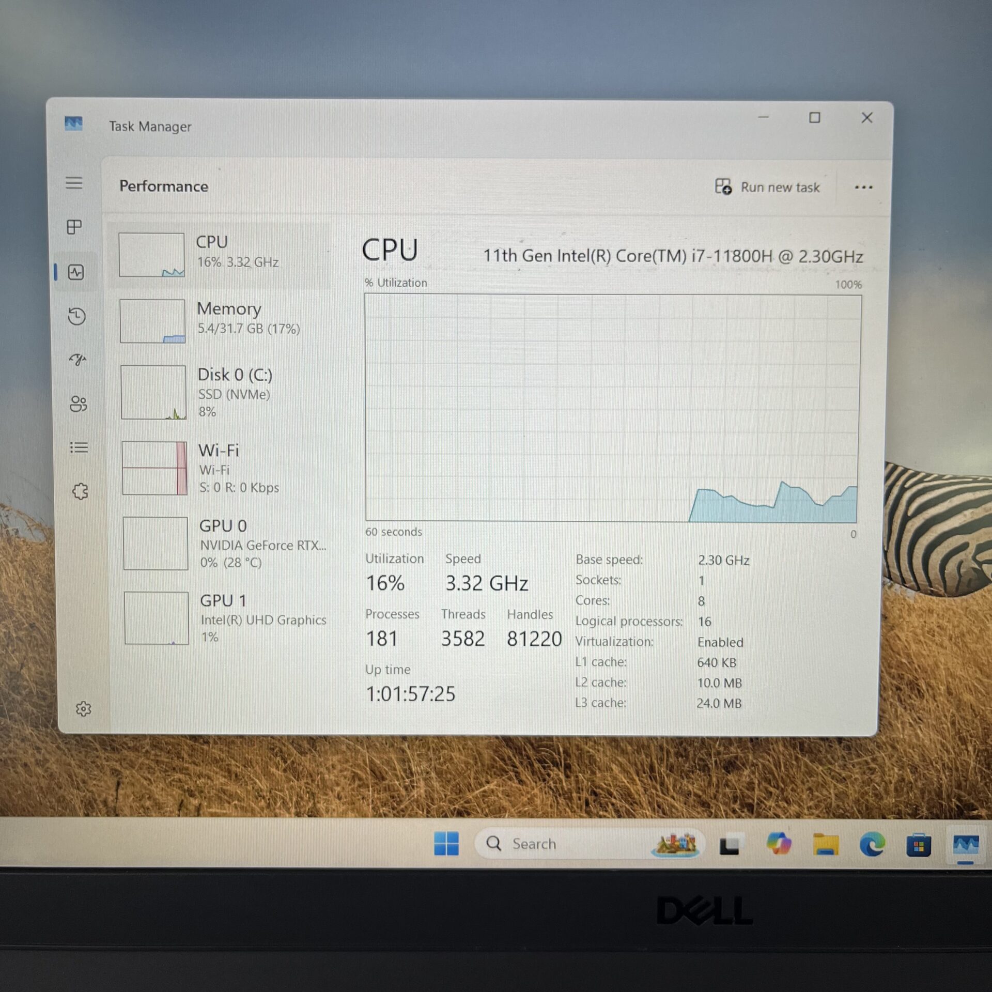Click Task Manager icon in the taskbar
Screen dimensions: 992x992
click(x=966, y=846)
